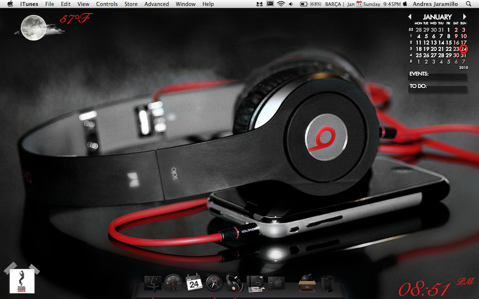Click the To Do field in calendar widget
Screen dimensions: 479x299
tap(438, 89)
